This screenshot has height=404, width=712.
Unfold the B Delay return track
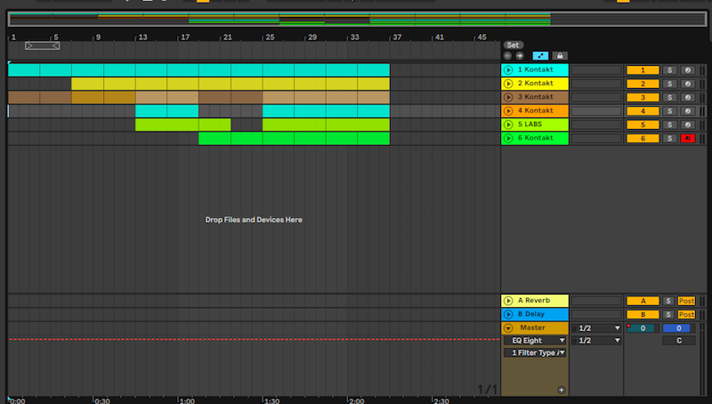point(508,314)
